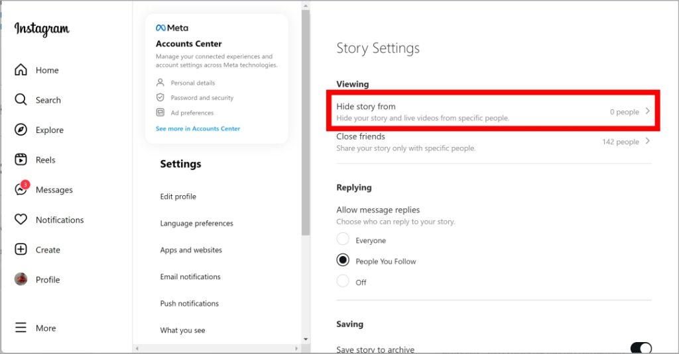The height and width of the screenshot is (354, 679).
Task: Click the Instagram logo
Action: pos(42,29)
